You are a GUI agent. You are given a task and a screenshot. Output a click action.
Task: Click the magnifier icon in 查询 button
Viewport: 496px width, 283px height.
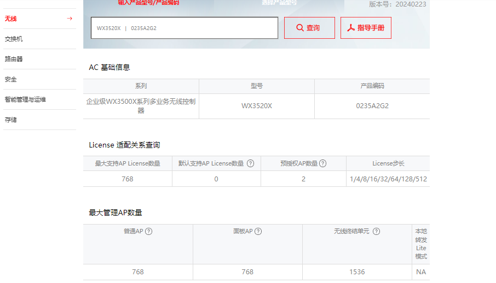click(300, 28)
